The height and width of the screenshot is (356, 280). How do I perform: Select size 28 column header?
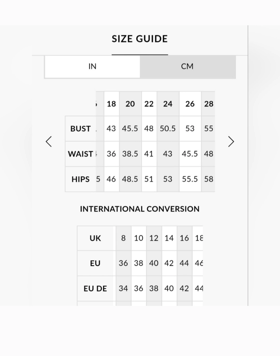click(x=208, y=104)
